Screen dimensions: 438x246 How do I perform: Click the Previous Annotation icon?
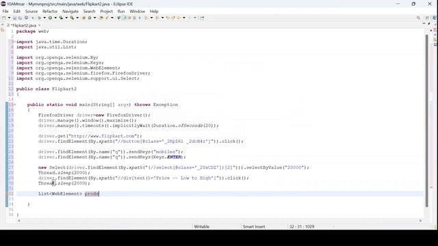tap(157, 18)
